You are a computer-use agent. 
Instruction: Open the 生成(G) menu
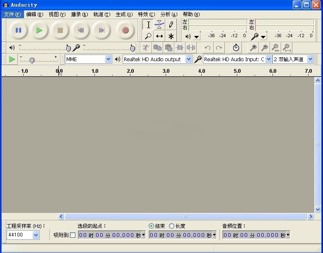click(124, 14)
